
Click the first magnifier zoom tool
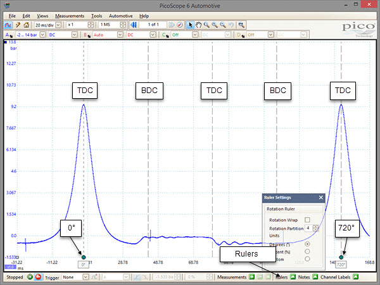206,25
